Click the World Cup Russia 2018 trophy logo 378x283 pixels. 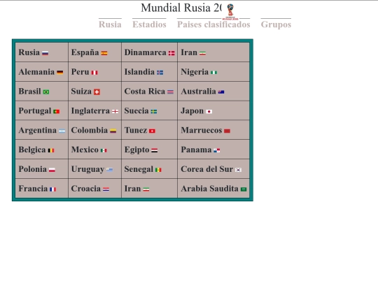(x=230, y=12)
